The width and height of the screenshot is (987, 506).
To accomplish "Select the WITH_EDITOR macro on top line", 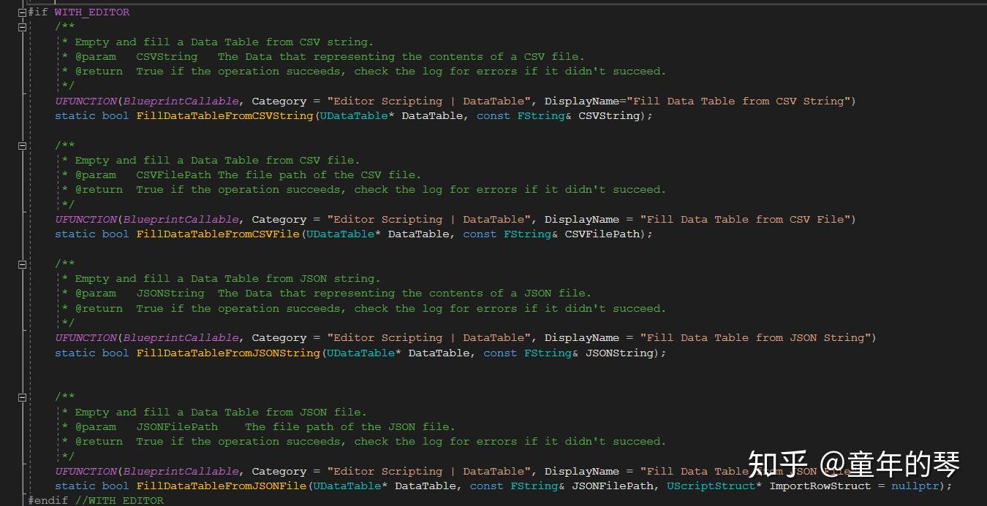I will point(92,12).
